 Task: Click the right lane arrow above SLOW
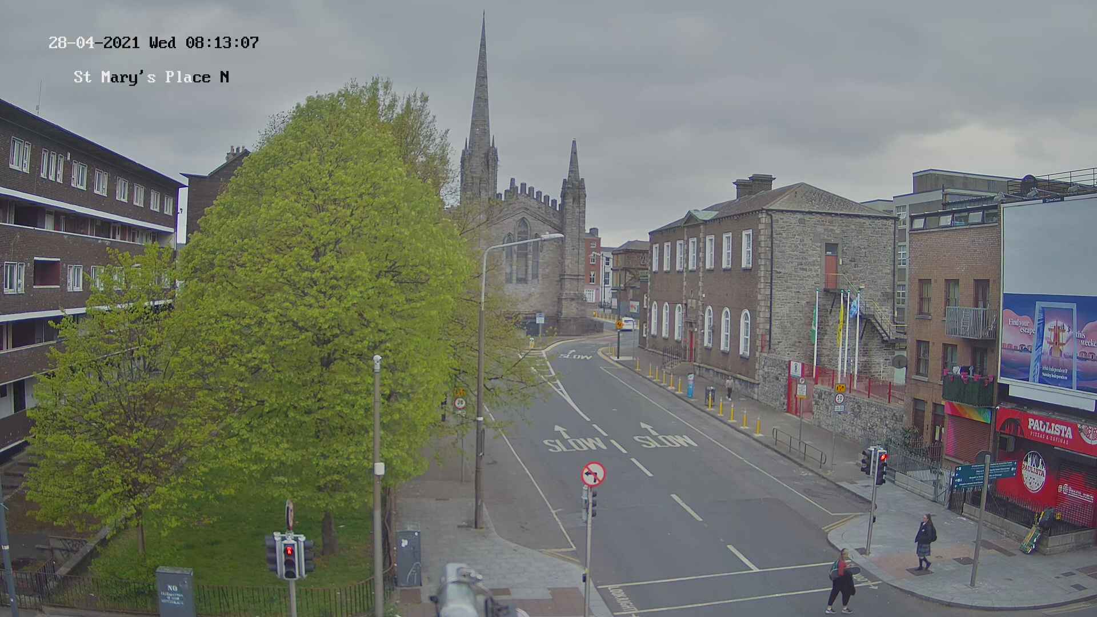click(648, 428)
